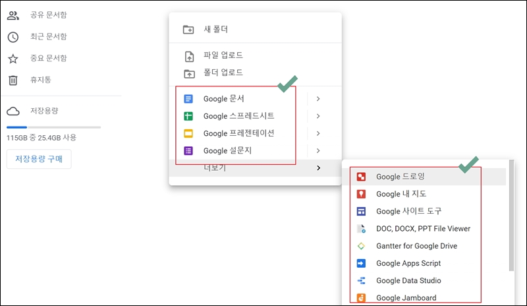Click the new folder icon
This screenshot has width=527, height=306.
click(x=188, y=30)
